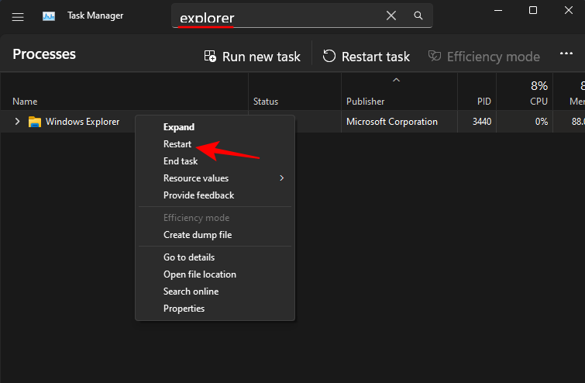Select Create dump file option
The width and height of the screenshot is (585, 383).
pyautogui.click(x=198, y=235)
